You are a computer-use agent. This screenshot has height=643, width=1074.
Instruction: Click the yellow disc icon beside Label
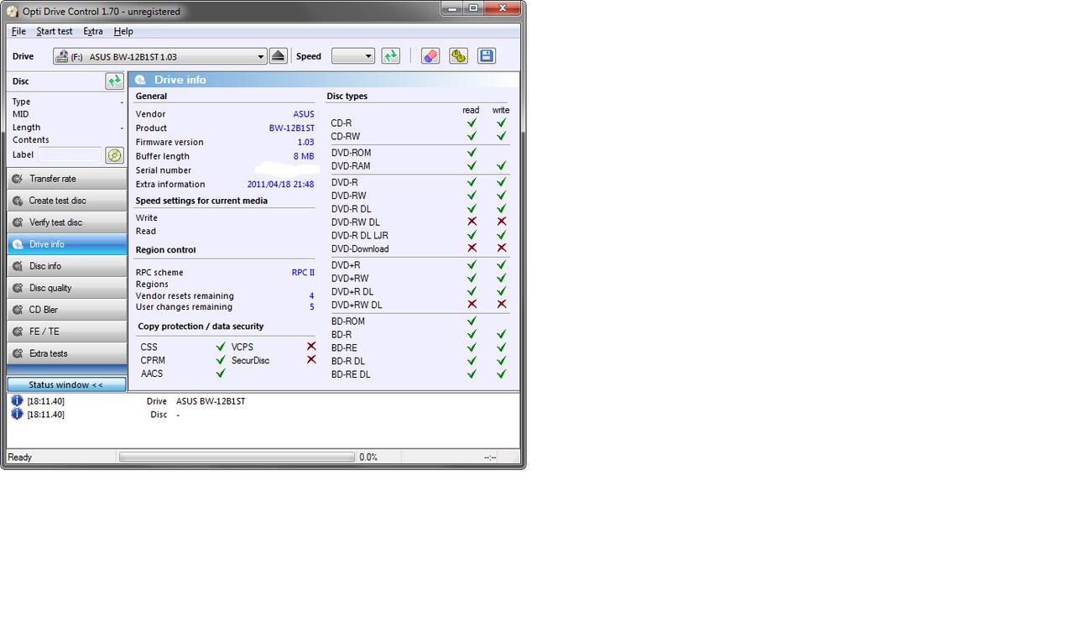click(114, 155)
